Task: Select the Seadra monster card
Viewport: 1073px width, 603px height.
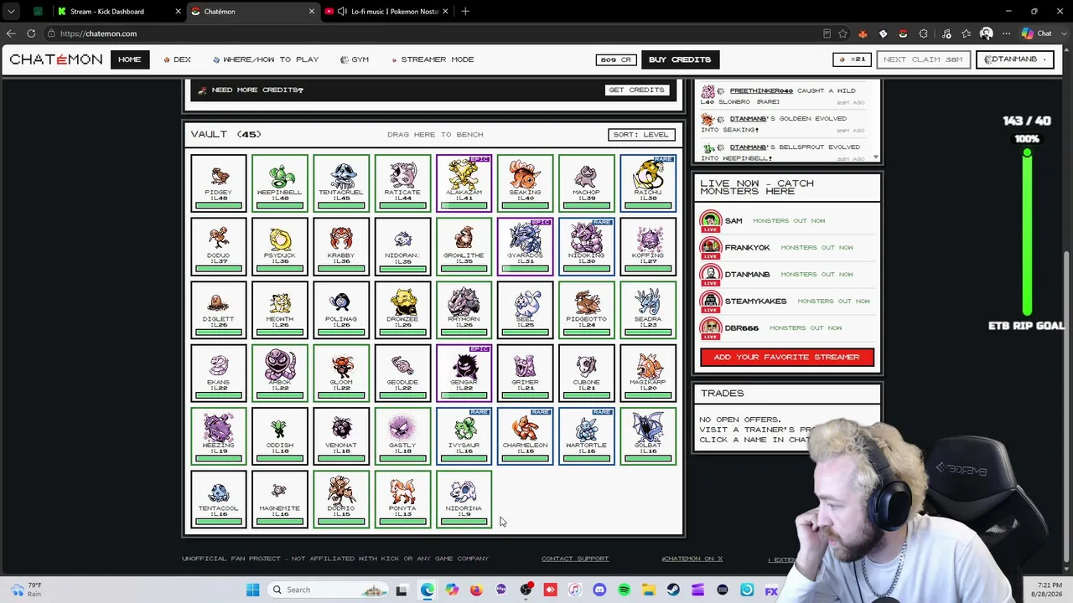Action: pyautogui.click(x=648, y=309)
